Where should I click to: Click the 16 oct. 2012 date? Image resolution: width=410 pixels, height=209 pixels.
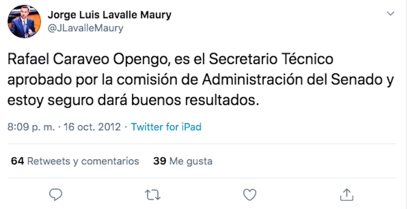click(92, 127)
